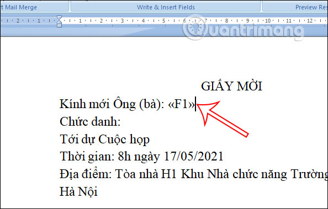
Task: Click the Write & Insert Fields group label
Action: click(166, 7)
